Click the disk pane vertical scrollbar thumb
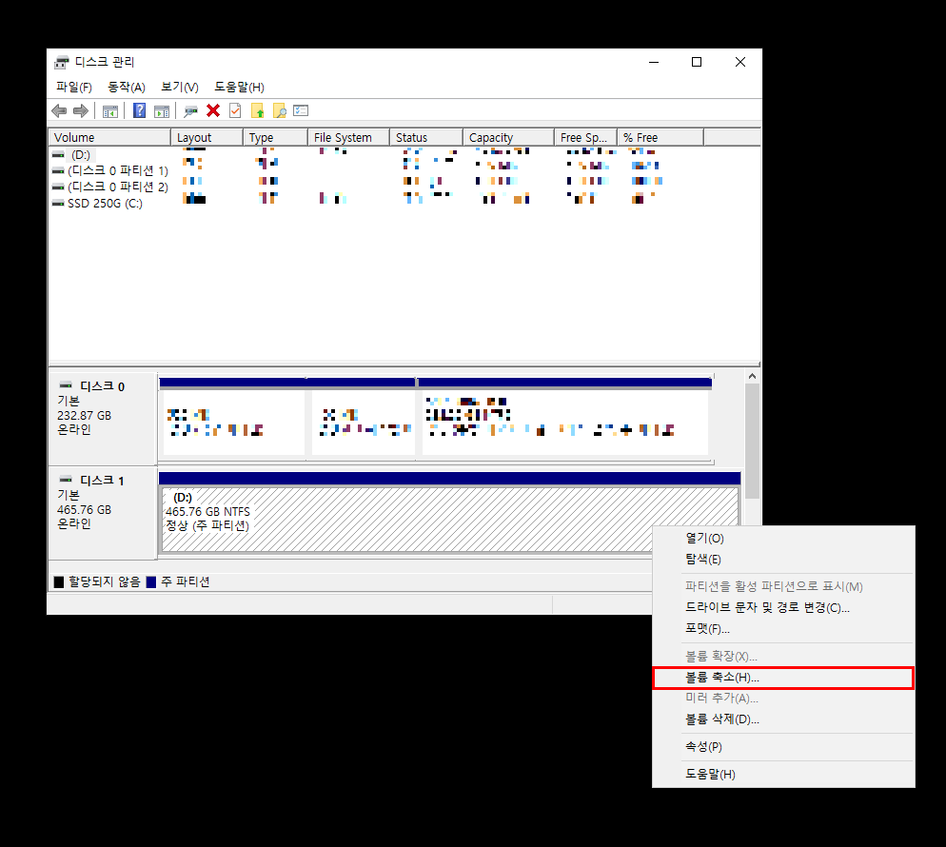This screenshot has height=847, width=946. pos(753,441)
